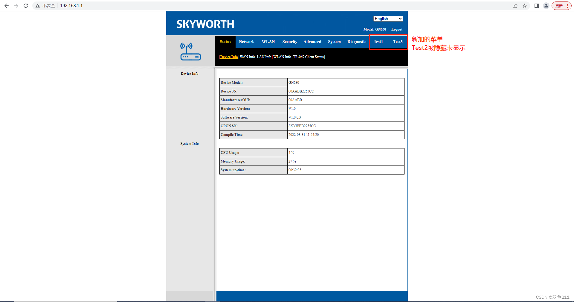Go to the Advanced tab
The image size is (574, 302).
pos(312,42)
